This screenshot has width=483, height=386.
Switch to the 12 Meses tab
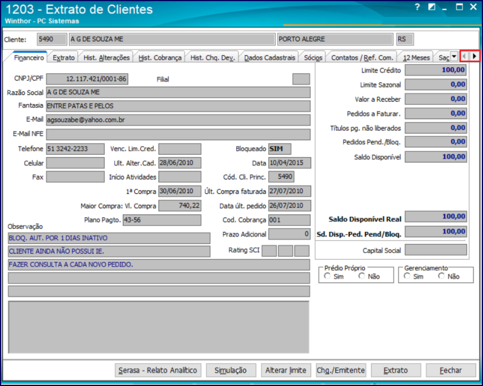416,58
